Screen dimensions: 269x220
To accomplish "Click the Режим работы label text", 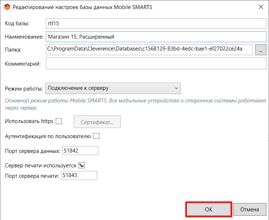I will [24, 89].
